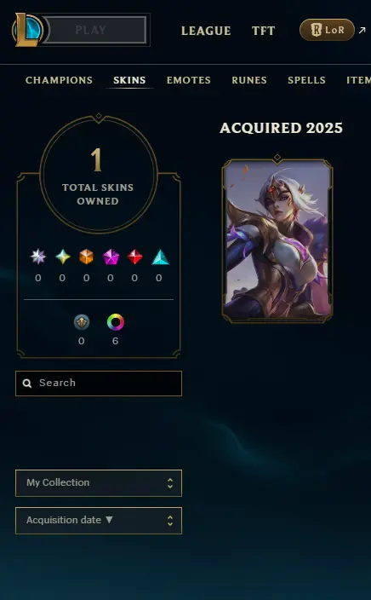Click the rainbow chroma ring icon
This screenshot has height=600, width=371.
116,322
